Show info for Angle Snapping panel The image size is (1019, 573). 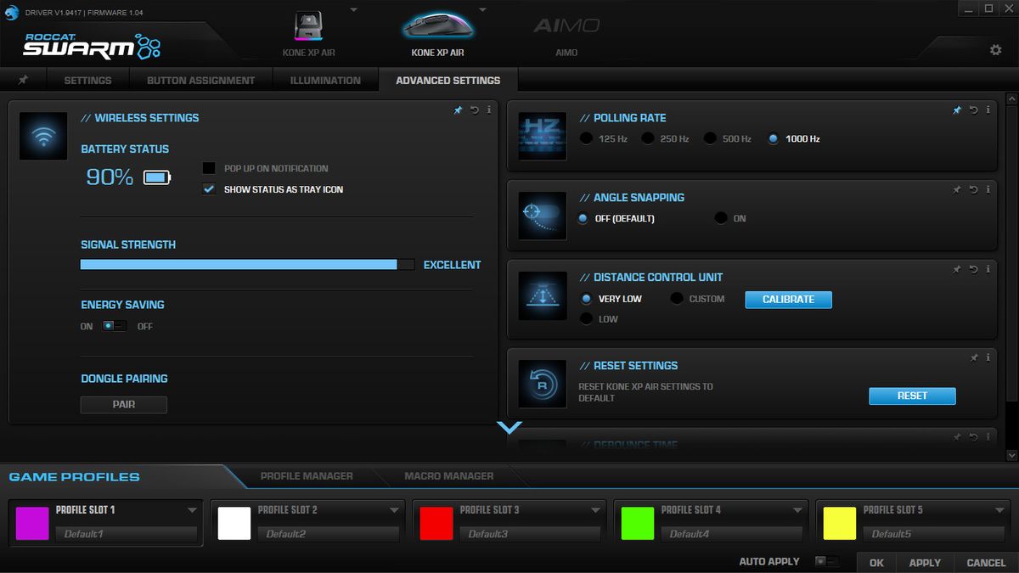[x=988, y=190]
